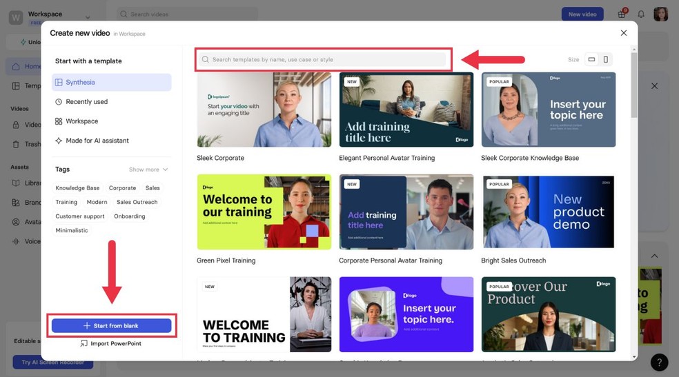The width and height of the screenshot is (679, 377).
Task: Click Workspace W logo icon
Action: 16,17
